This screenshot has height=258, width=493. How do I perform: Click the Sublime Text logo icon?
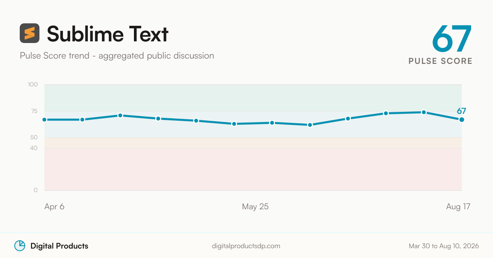(30, 33)
